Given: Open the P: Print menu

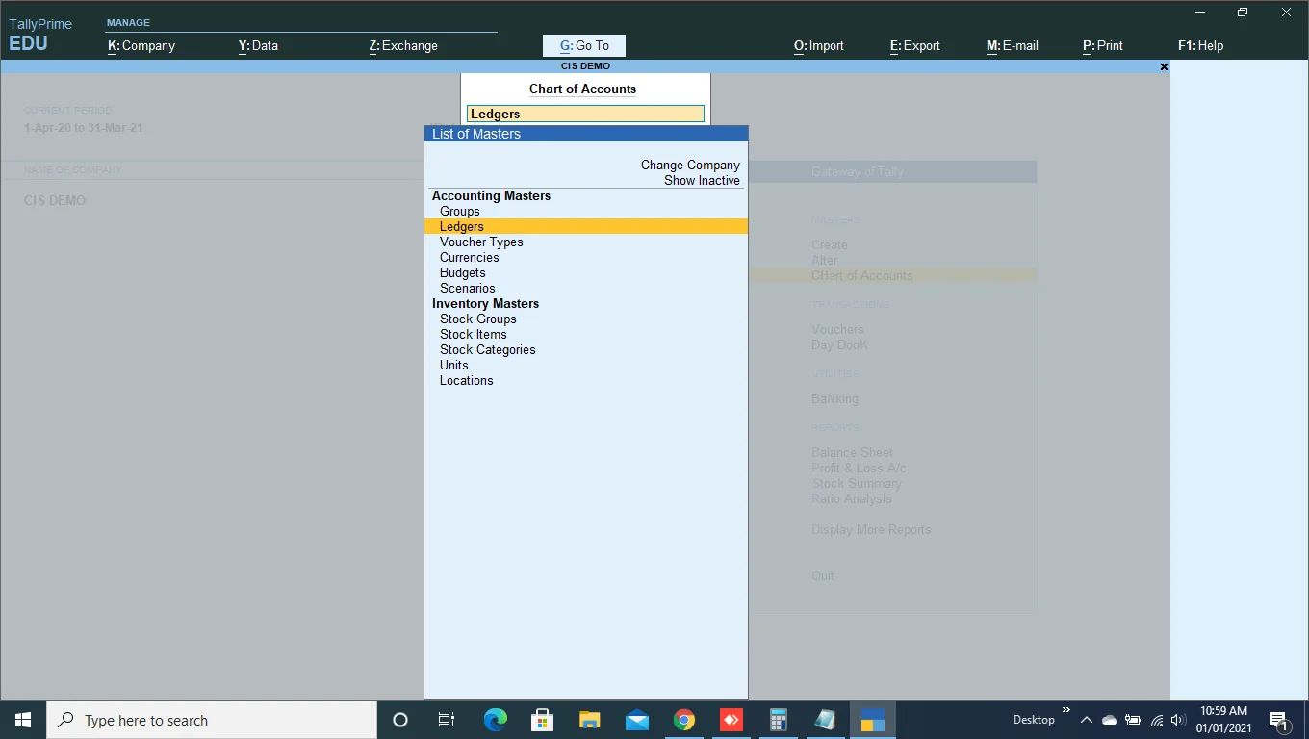Looking at the screenshot, I should pos(1103,45).
